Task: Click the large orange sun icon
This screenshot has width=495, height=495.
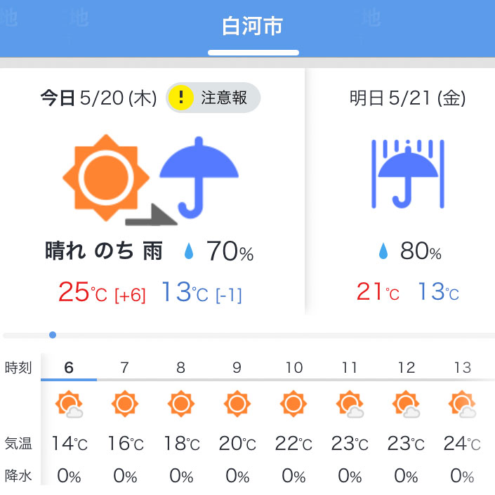Action: coord(106,178)
